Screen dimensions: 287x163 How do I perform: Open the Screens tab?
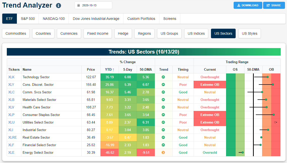pos(170,18)
